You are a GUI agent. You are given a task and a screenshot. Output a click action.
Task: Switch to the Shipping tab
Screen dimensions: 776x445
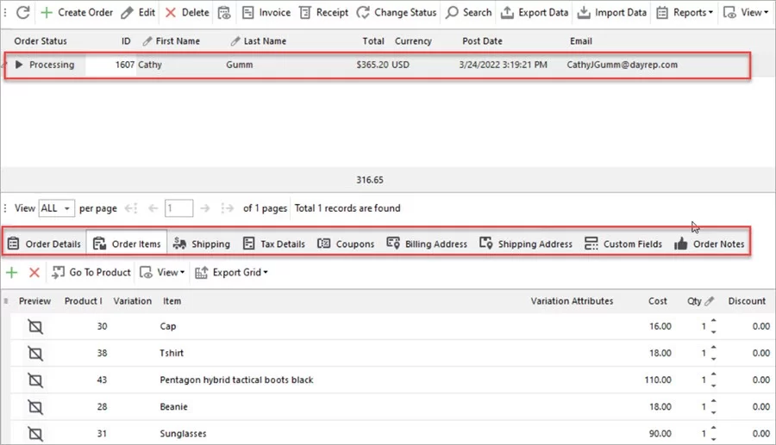(202, 244)
